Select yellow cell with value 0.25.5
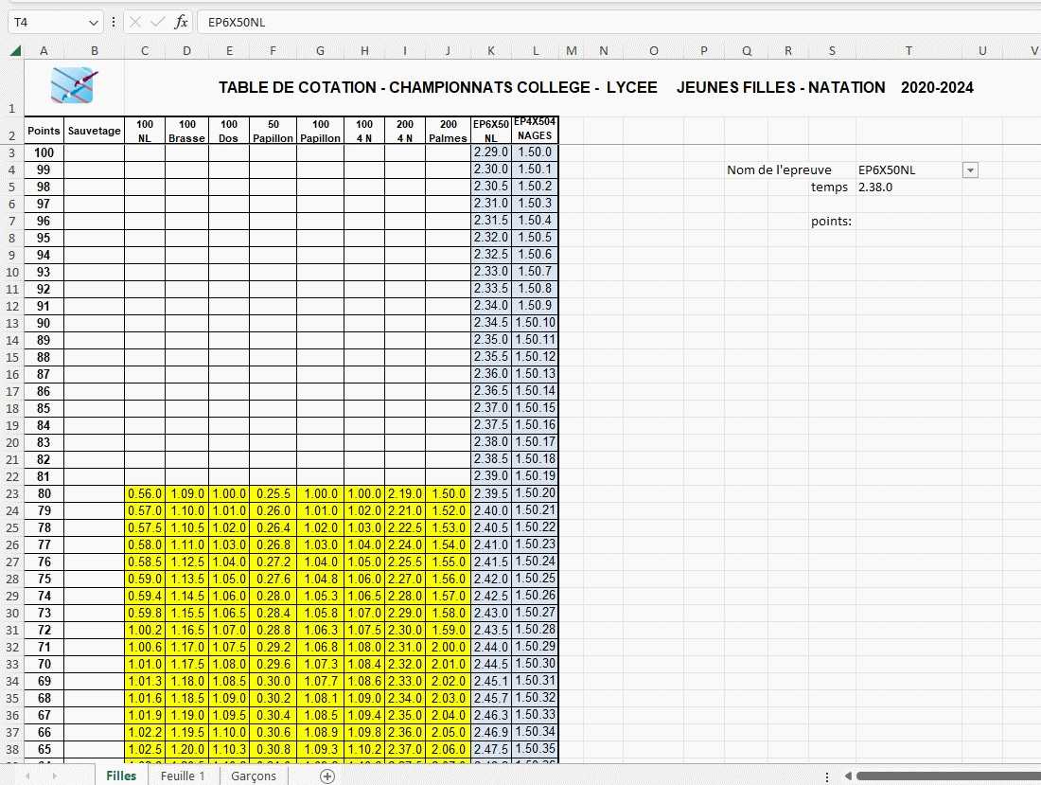The height and width of the screenshot is (785, 1041). coord(273,493)
